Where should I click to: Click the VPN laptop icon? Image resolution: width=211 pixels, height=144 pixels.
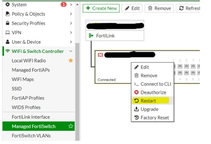(x=8, y=33)
